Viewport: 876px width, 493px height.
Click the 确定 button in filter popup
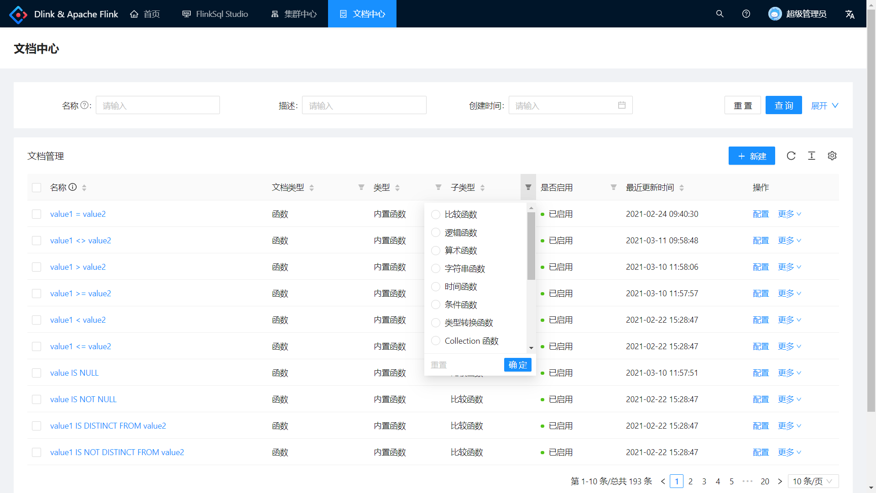(x=517, y=365)
